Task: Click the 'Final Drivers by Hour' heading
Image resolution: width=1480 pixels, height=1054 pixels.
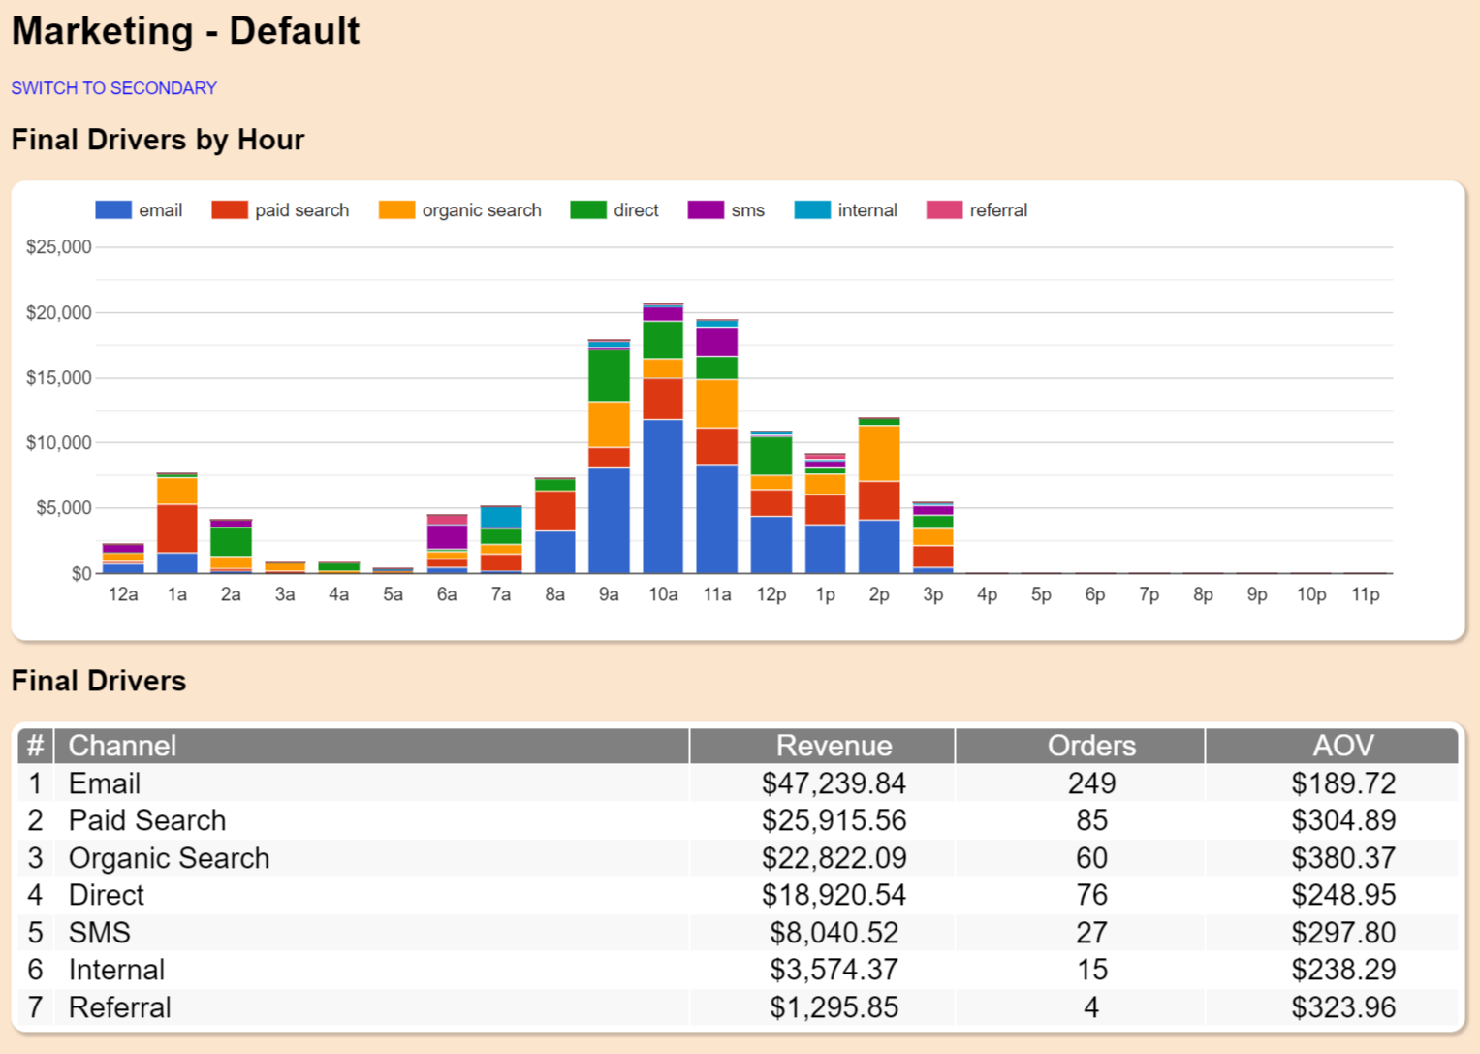Action: pyautogui.click(x=158, y=140)
